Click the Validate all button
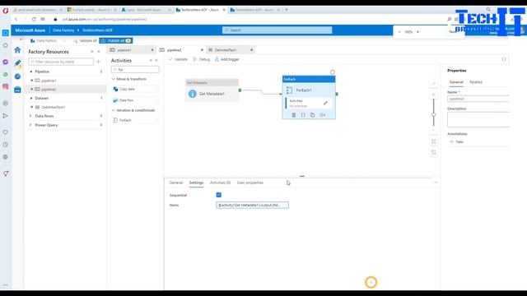Image resolution: width=527 pixels, height=296 pixels. (x=85, y=40)
